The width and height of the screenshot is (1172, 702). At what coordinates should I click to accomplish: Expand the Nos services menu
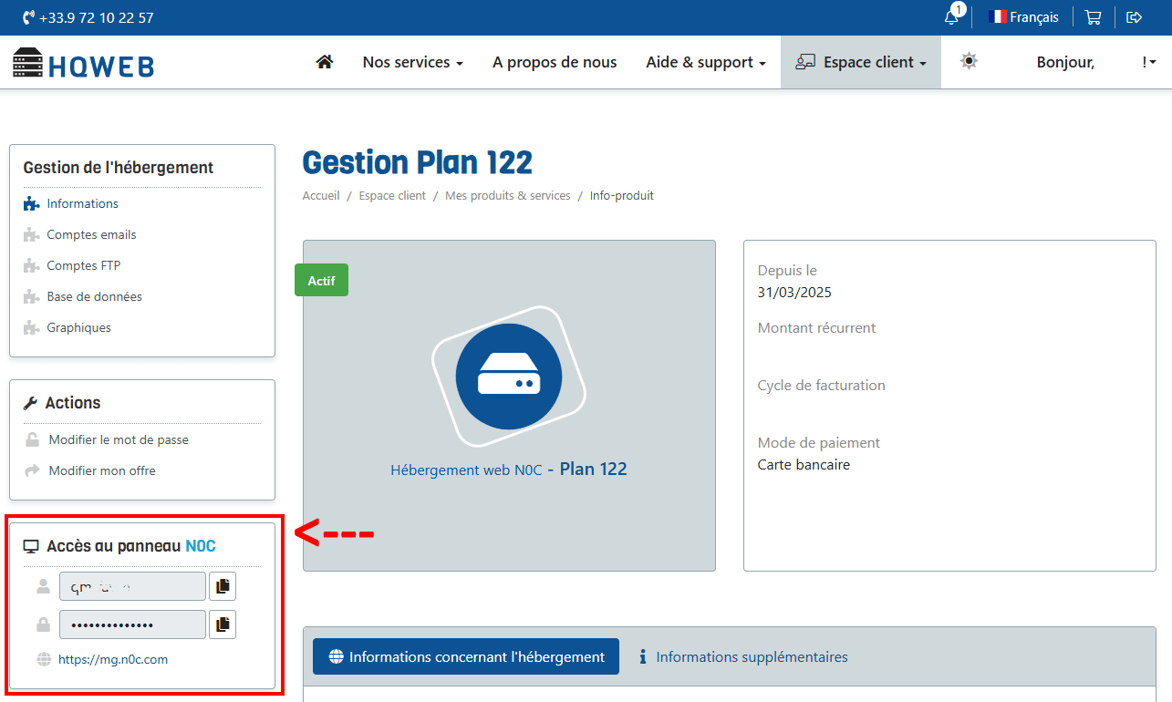point(413,62)
